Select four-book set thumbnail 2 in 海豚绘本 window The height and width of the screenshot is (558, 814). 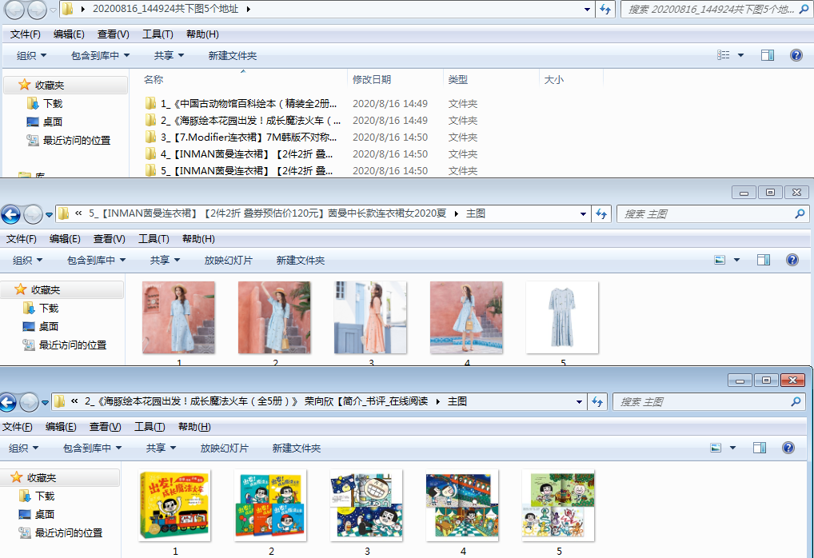(270, 505)
